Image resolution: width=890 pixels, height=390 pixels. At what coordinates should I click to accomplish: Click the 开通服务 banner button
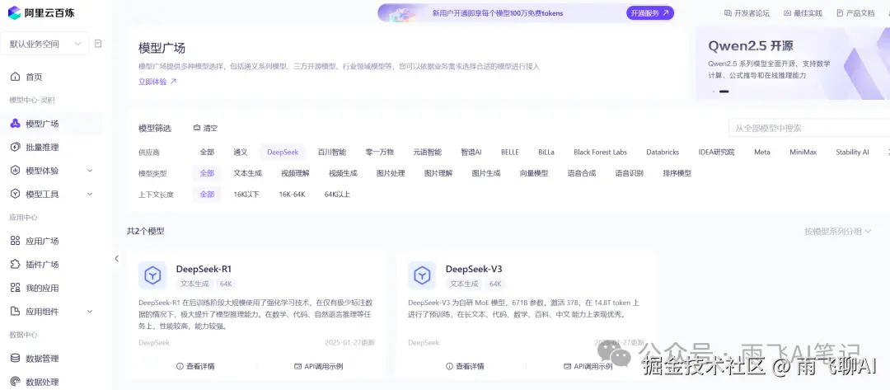coord(650,12)
